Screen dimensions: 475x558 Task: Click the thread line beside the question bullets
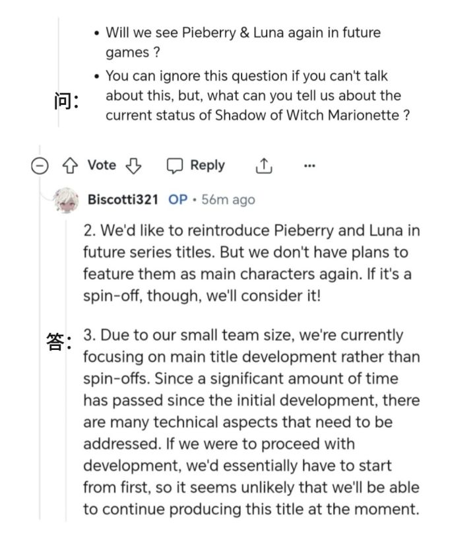pos(58,73)
